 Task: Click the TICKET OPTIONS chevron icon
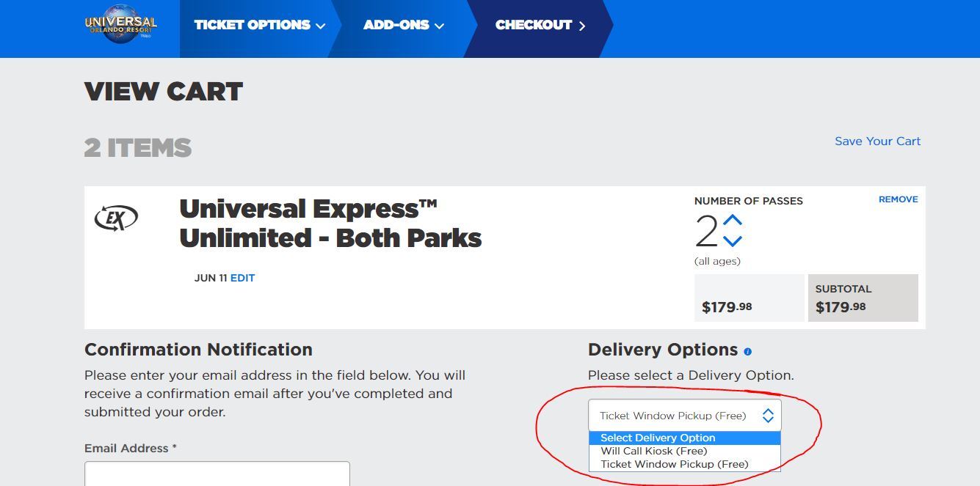321,24
